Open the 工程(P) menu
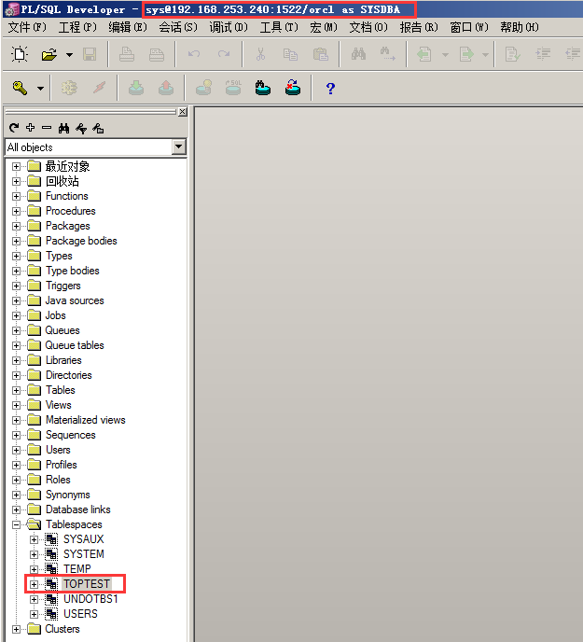Image resolution: width=583 pixels, height=642 pixels. 77,27
